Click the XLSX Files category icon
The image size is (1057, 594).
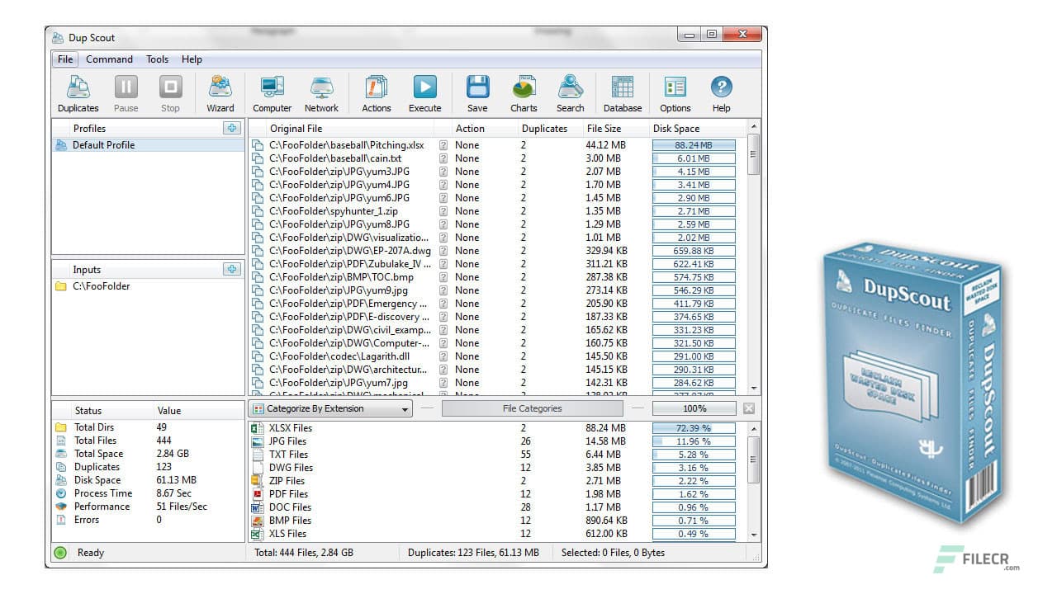pyautogui.click(x=257, y=428)
